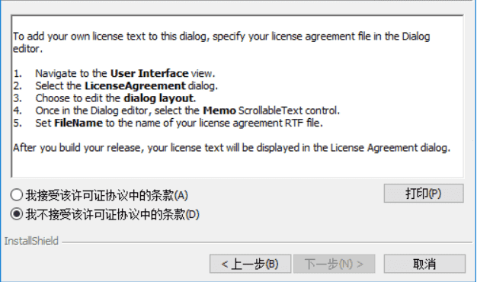Click the 'After you build your release' sentence
This screenshot has height=282, width=477.
point(232,148)
